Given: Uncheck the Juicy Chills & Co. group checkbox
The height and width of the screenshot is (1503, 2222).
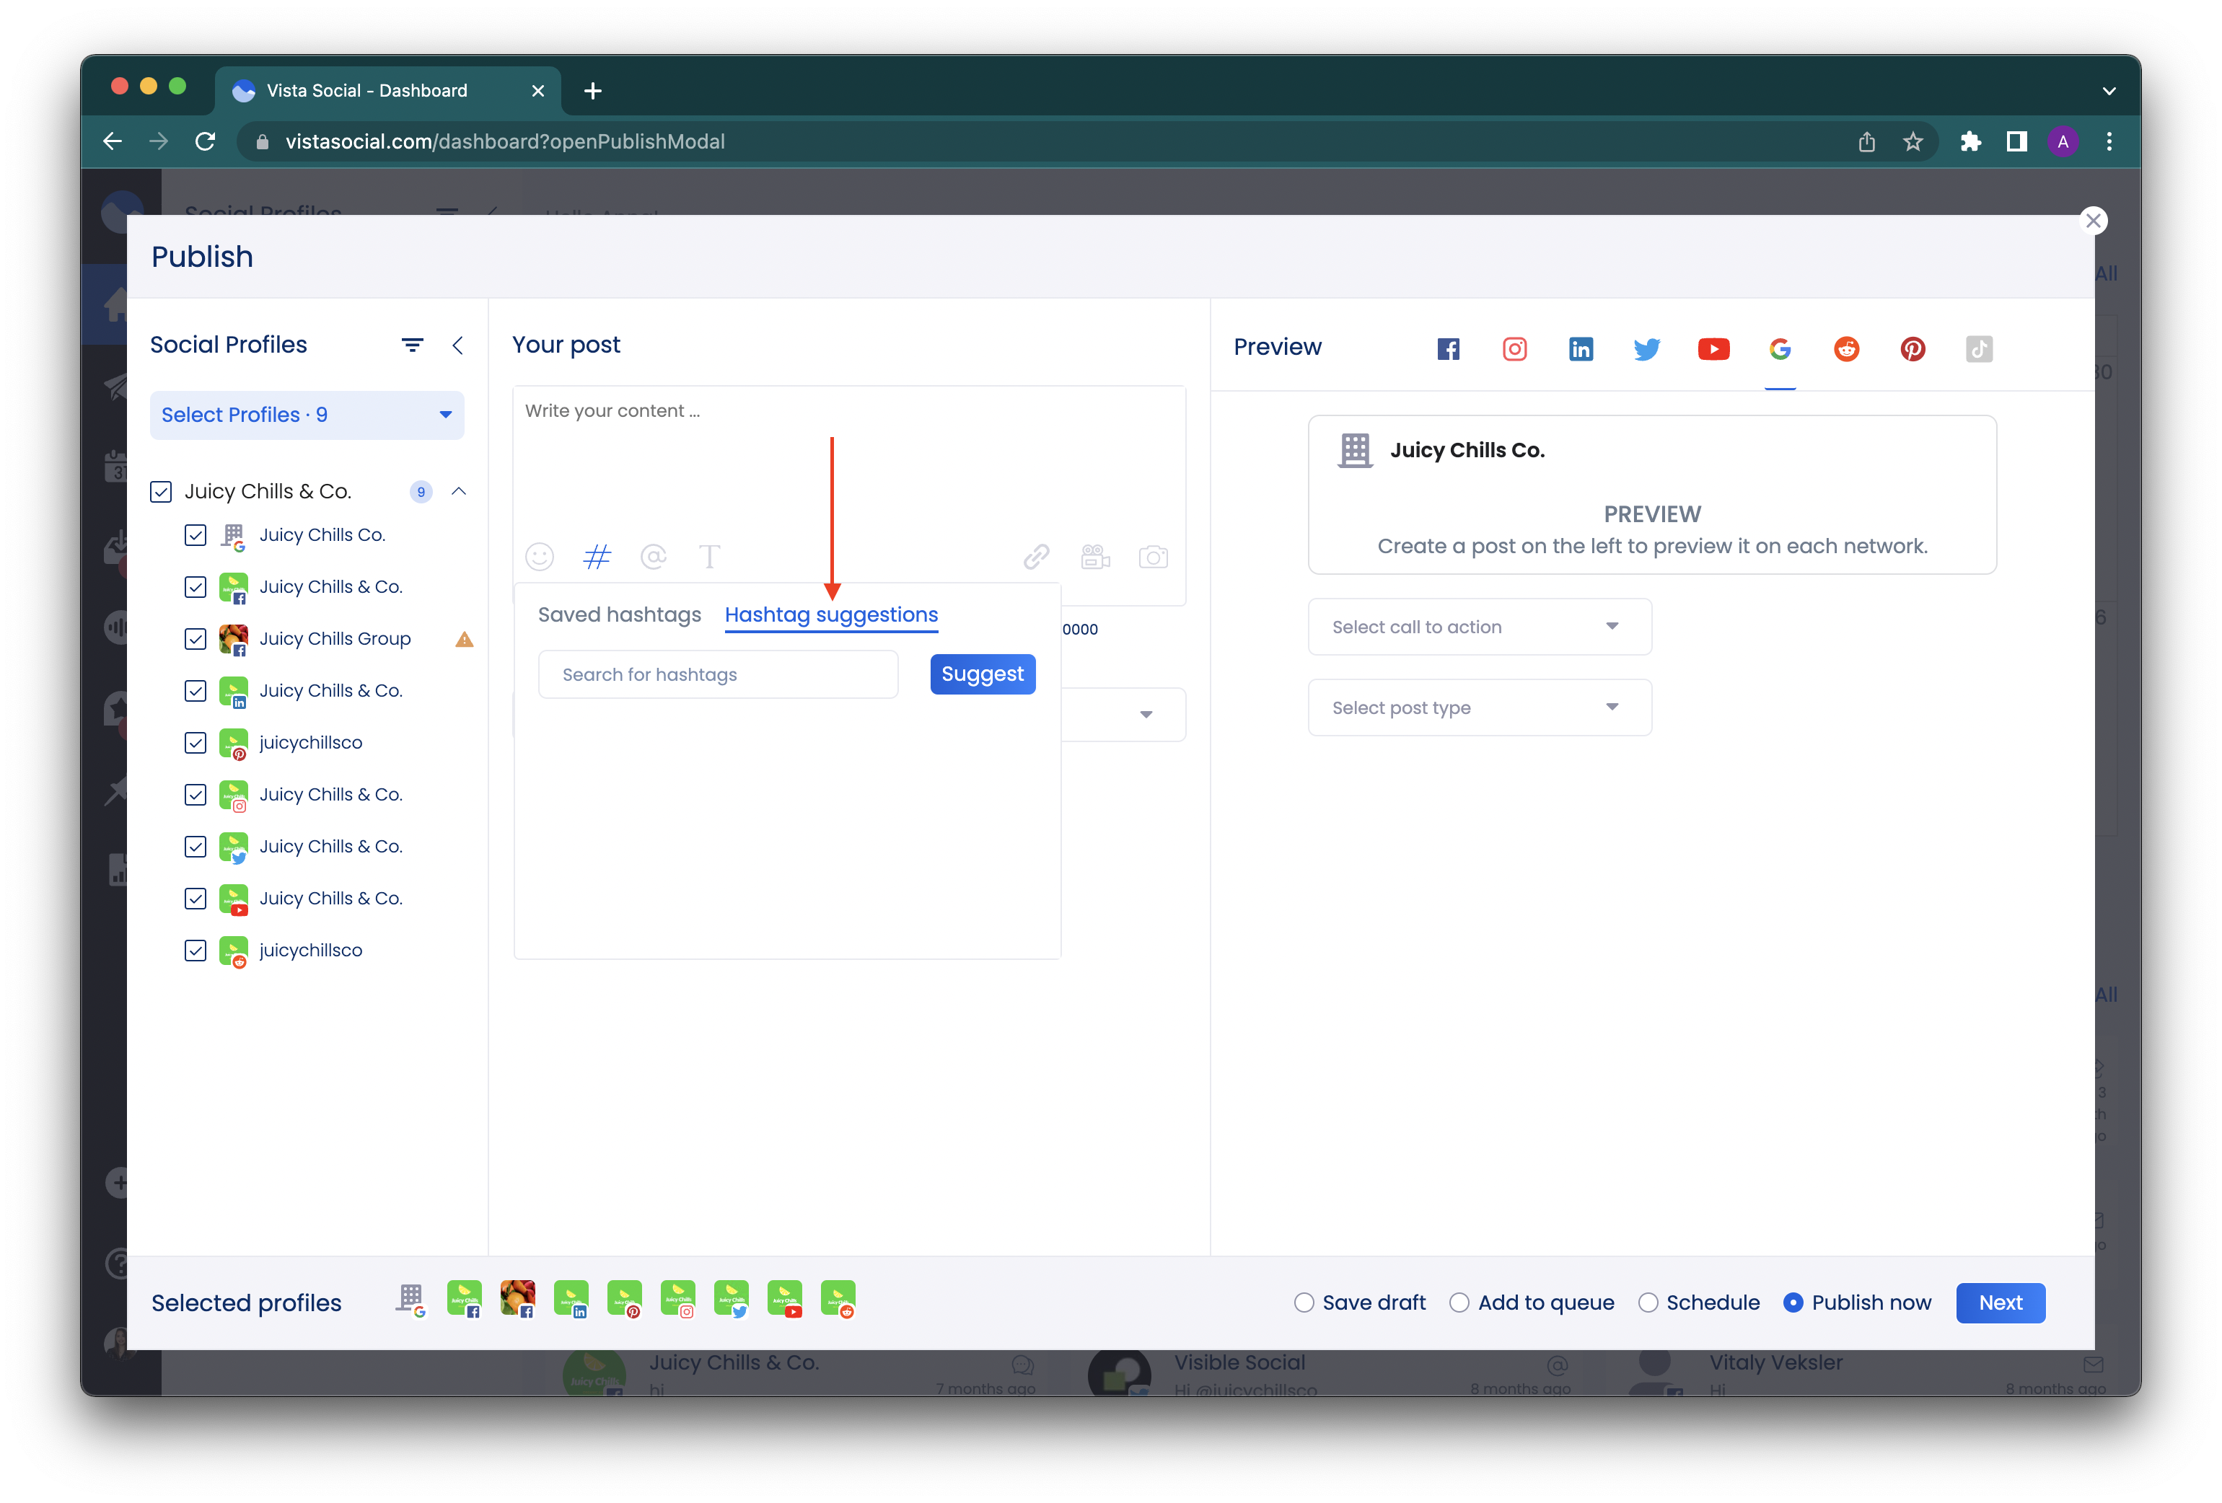Looking at the screenshot, I should click(161, 491).
